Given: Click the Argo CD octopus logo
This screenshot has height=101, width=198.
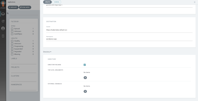Looking at the screenshot, I should (x=3, y=3).
